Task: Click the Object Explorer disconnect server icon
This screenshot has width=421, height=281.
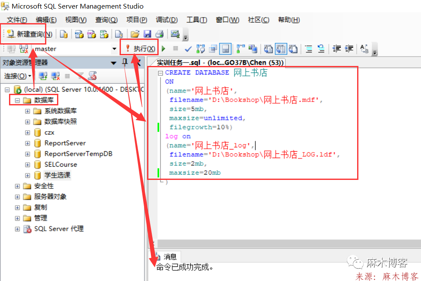Action: 55,76
